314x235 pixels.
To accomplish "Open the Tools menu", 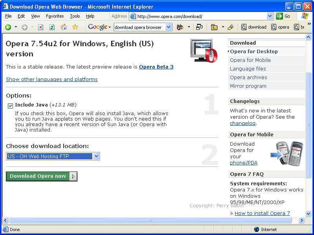I will tap(75, 16).
